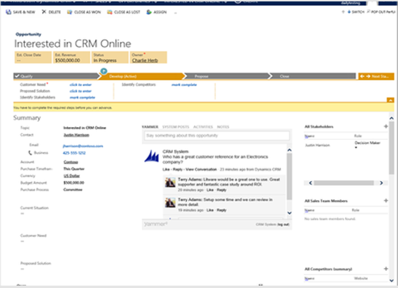The height and width of the screenshot is (288, 398).
Task: Click Yammer feed scroll up arrow
Action: point(289,150)
